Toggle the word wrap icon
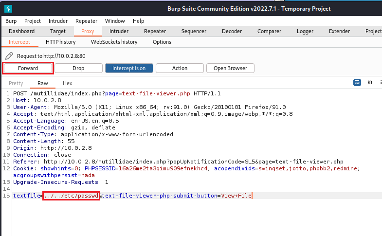Viewport: 382px width, 236px height. [357, 82]
